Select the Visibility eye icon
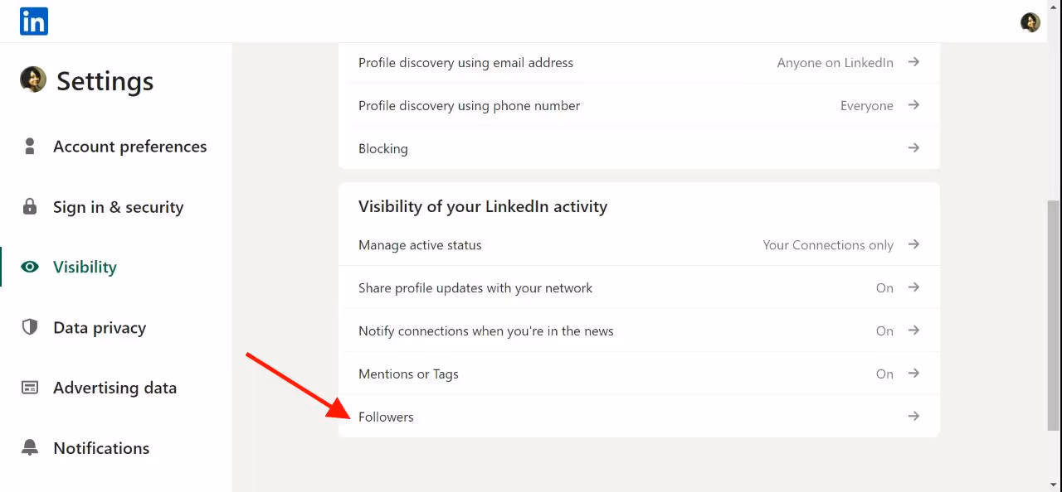Viewport: 1062px width, 492px height. point(30,267)
